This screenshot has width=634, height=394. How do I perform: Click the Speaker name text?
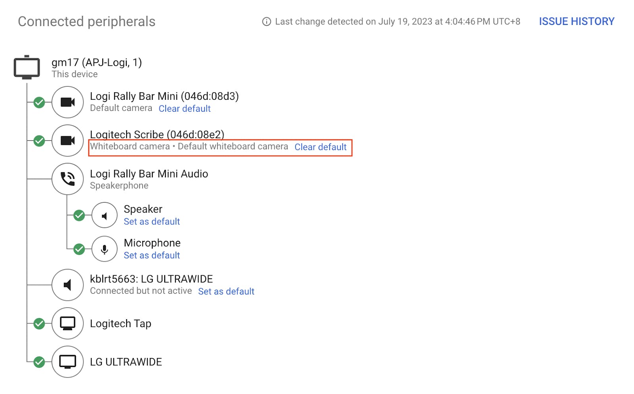click(x=143, y=209)
